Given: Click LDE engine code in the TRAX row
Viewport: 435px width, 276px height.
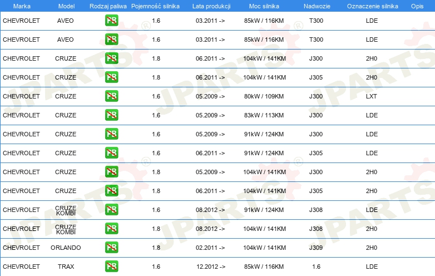Looking at the screenshot, I should 372,267.
